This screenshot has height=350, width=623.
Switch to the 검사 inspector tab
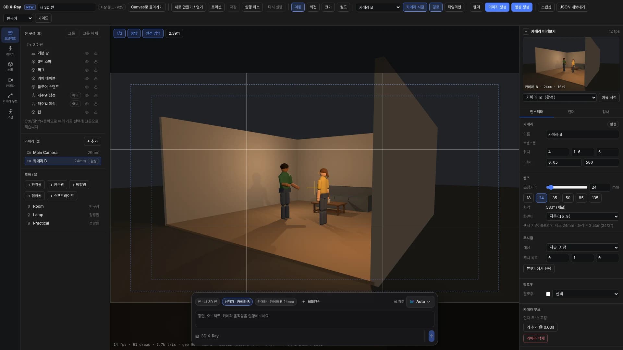click(605, 112)
